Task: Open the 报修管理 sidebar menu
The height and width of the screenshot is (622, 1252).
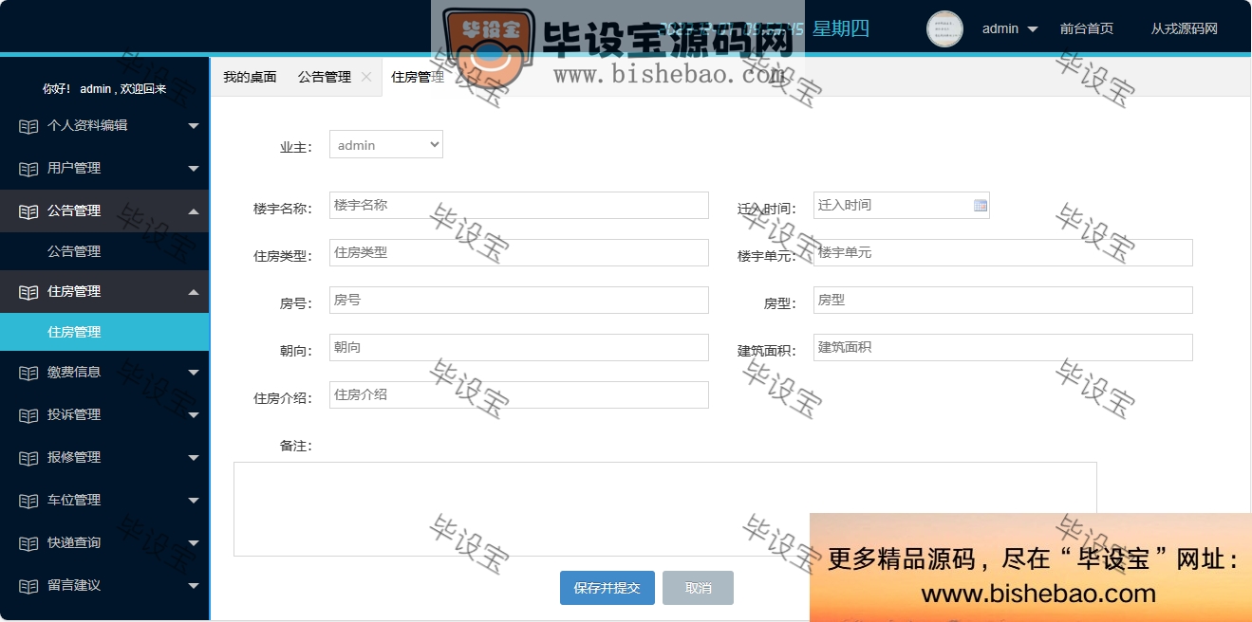Action: [104, 457]
